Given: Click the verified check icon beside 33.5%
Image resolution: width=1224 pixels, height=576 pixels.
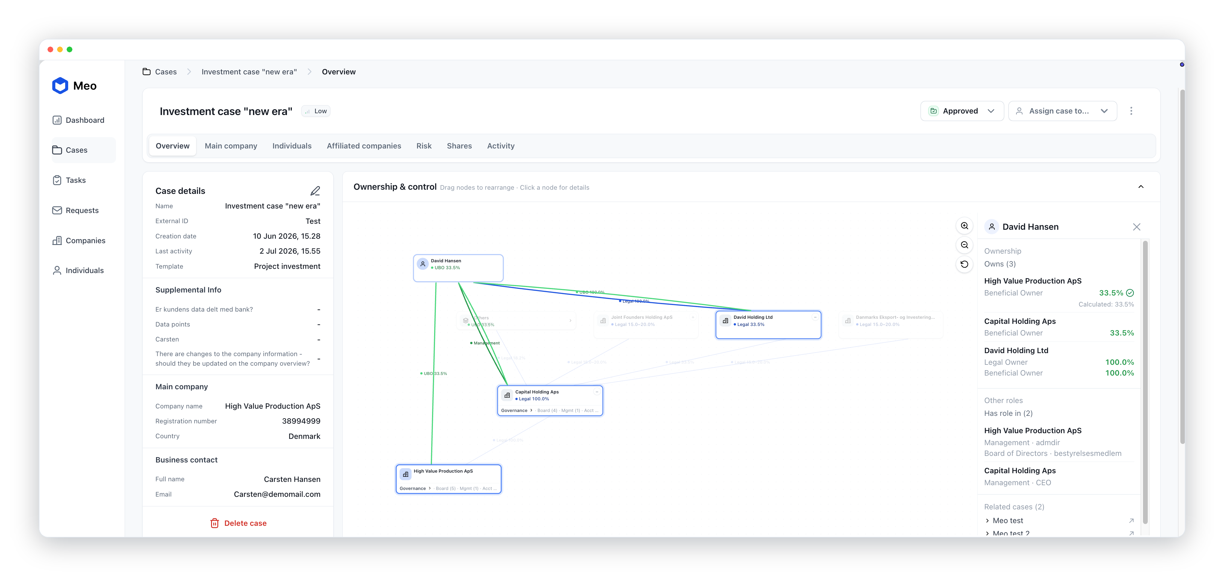Looking at the screenshot, I should (1130, 293).
